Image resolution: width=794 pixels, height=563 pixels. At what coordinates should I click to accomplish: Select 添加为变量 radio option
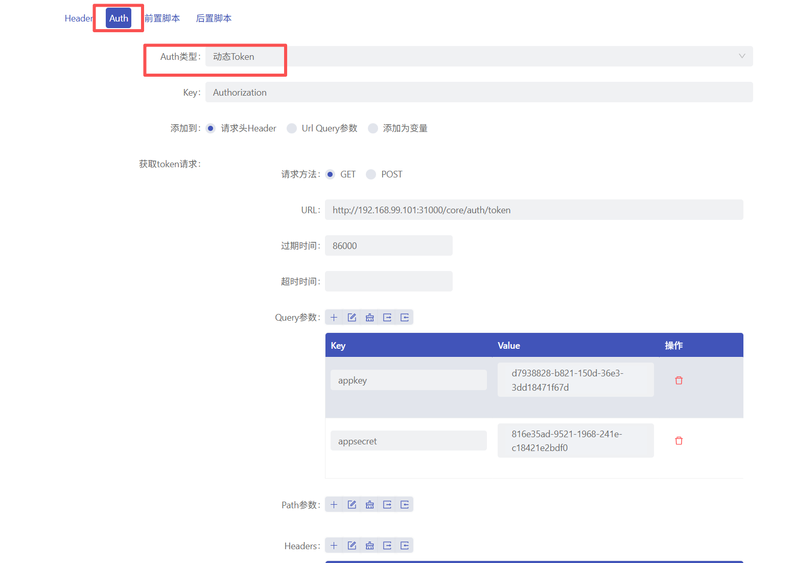pyautogui.click(x=373, y=128)
